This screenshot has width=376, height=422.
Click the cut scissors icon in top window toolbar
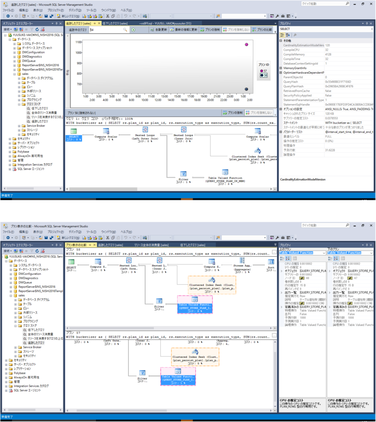[x=108, y=16]
